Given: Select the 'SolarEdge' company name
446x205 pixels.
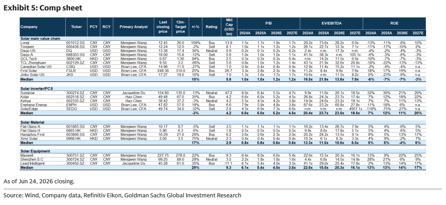Looking at the screenshot, I should click(29, 109).
